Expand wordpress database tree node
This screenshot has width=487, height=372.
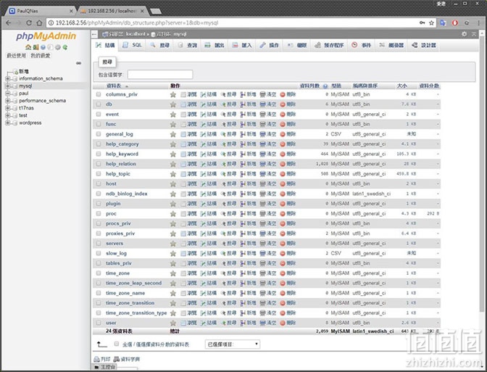click(7, 123)
